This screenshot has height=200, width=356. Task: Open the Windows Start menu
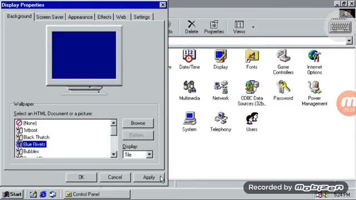coord(12,194)
